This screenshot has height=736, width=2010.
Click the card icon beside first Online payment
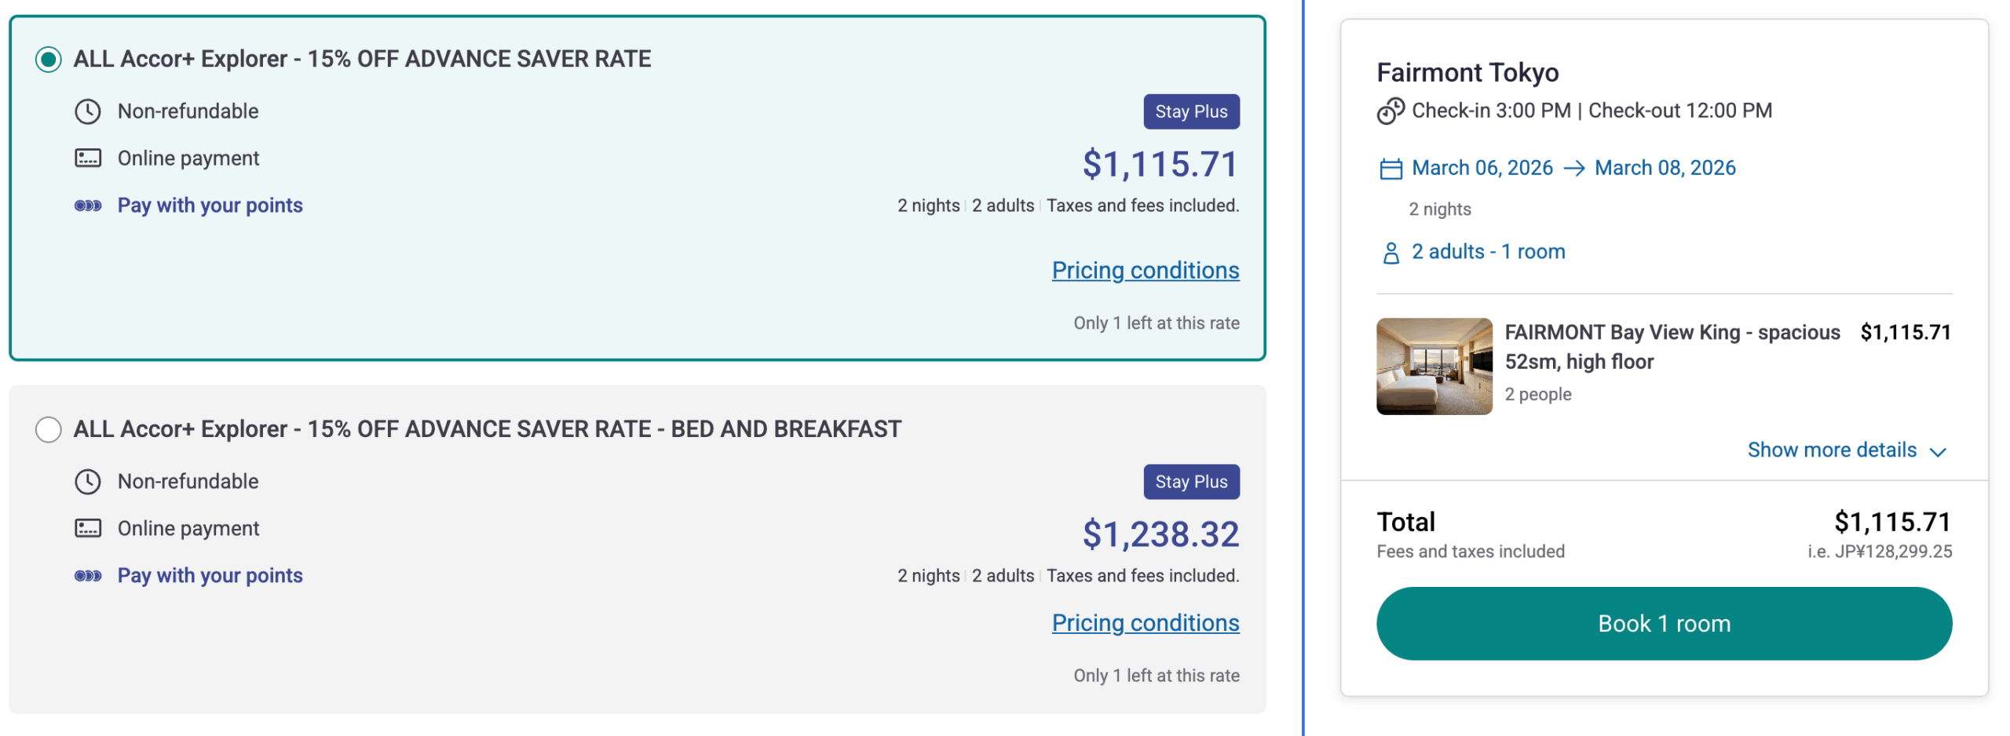tap(88, 158)
